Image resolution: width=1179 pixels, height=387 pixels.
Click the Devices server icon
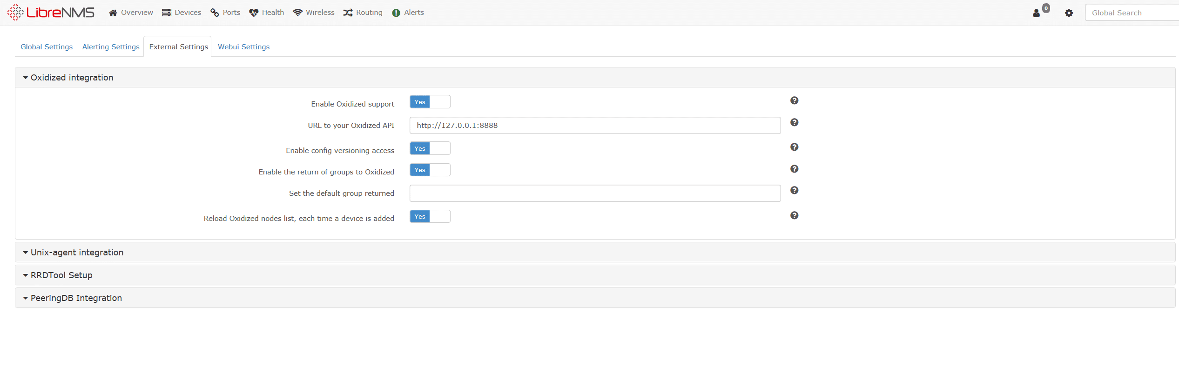(x=167, y=13)
